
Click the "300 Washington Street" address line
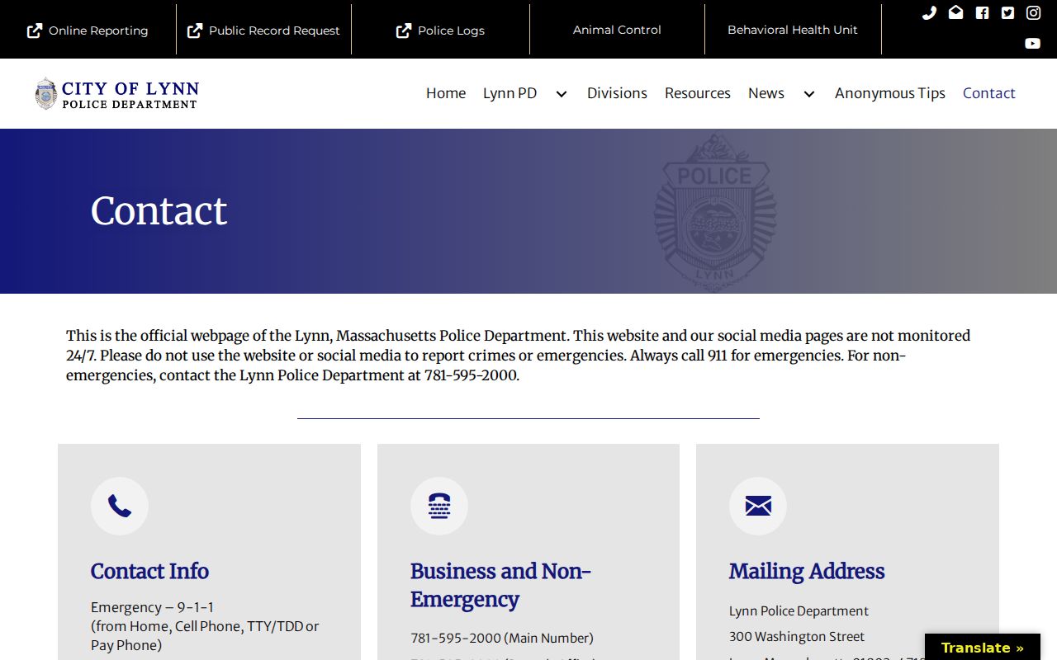coord(797,637)
